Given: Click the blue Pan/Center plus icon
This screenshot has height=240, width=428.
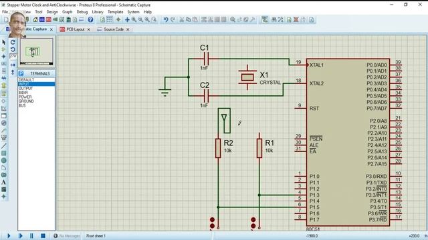Looking at the screenshot, I should click(127, 19).
